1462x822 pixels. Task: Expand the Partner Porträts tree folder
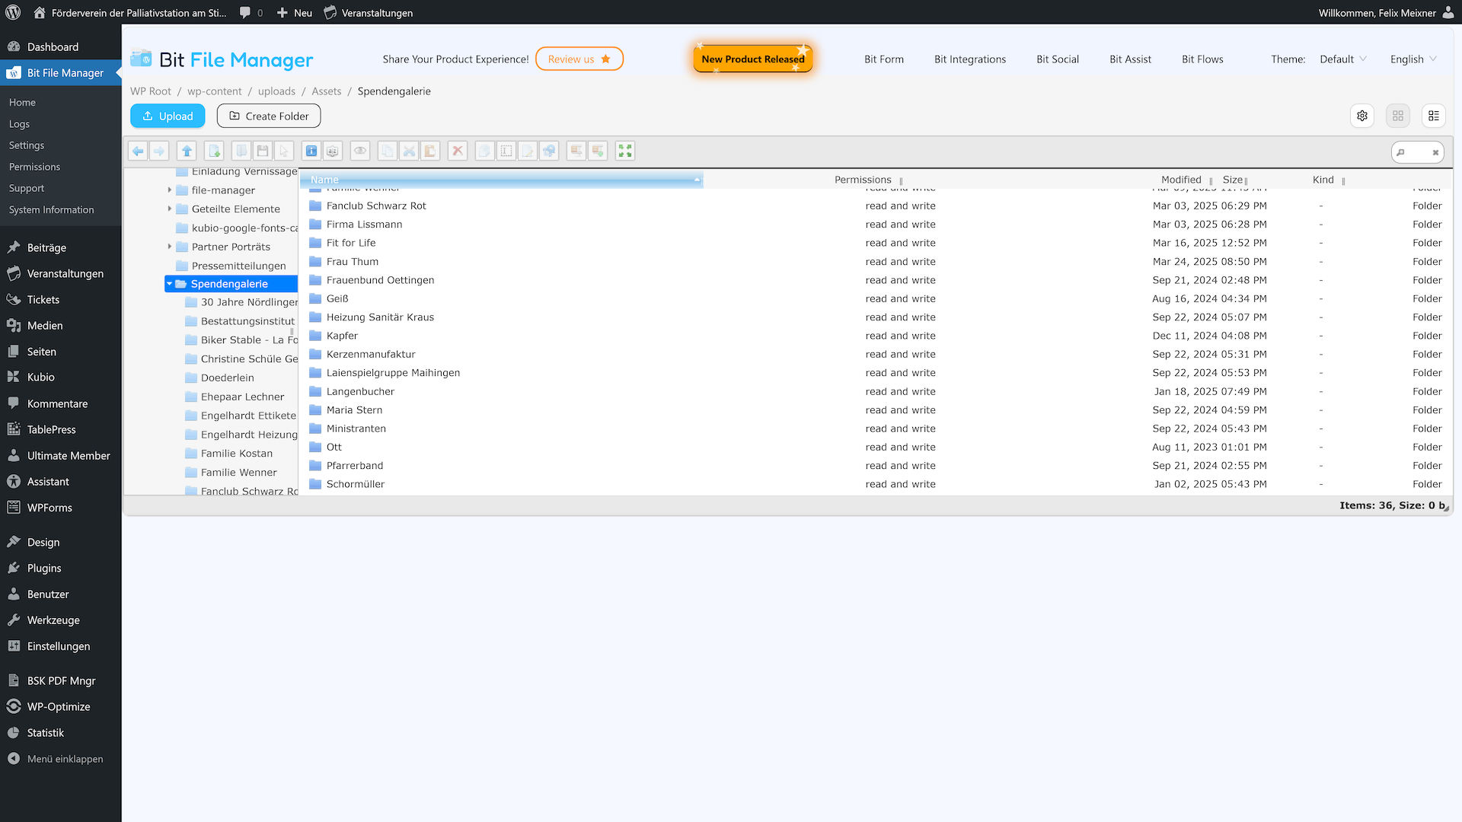click(170, 247)
